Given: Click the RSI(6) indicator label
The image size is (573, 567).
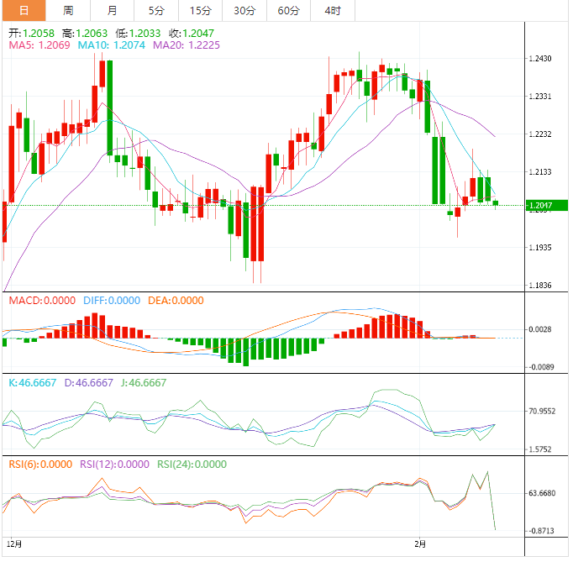Looking at the screenshot, I should point(39,464).
